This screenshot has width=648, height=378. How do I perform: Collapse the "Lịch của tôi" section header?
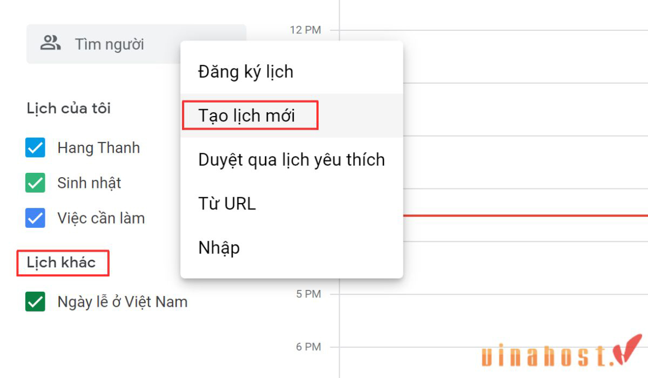(69, 109)
